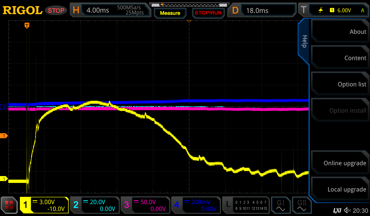Click the LXI network status icon
Image resolution: width=370 pixels, height=216 pixels.
coord(337,210)
